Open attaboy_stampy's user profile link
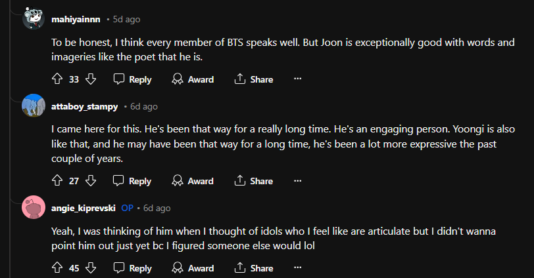 click(x=84, y=106)
